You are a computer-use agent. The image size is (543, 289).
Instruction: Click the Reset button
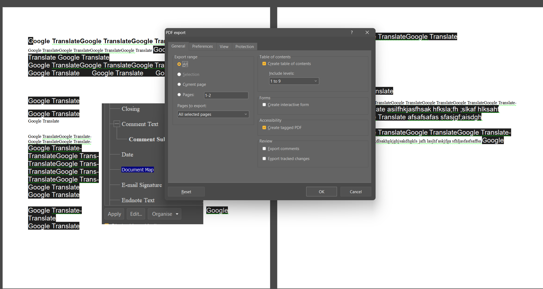[x=186, y=192]
